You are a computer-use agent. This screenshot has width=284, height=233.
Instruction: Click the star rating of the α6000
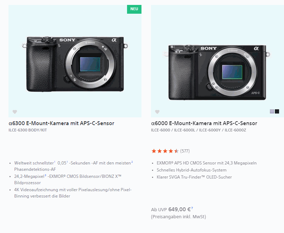[165, 151]
